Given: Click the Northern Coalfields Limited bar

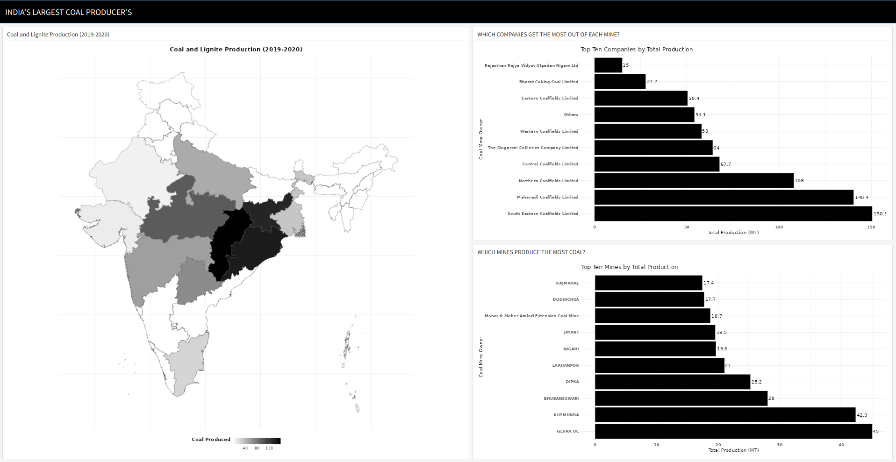Looking at the screenshot, I should [x=694, y=181].
